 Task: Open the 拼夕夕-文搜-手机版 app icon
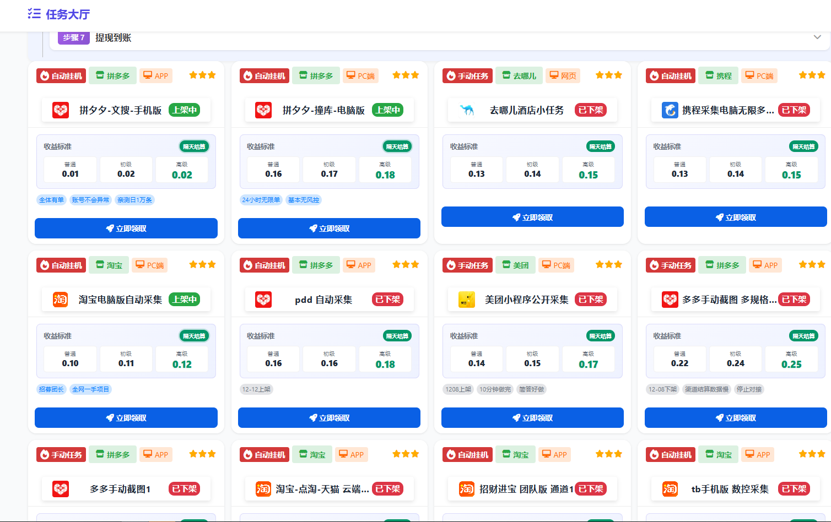click(61, 110)
